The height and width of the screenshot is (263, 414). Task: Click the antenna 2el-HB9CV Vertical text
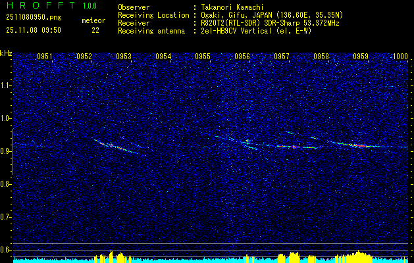click(255, 31)
